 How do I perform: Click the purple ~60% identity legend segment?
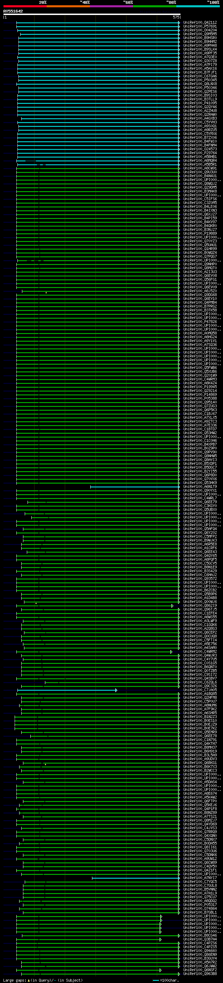[111, 7]
